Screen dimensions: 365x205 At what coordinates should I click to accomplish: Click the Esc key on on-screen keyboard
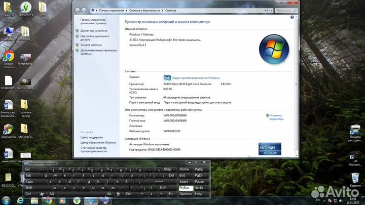31,170
